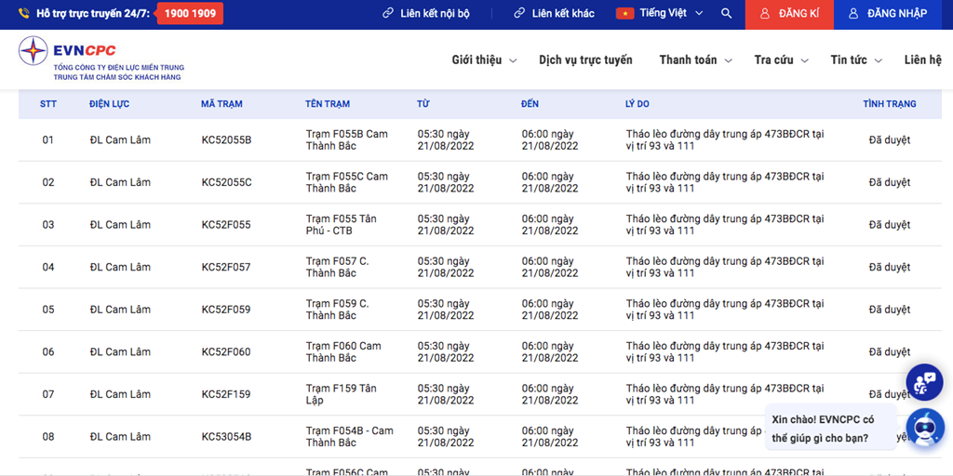Click the user icon in ĐĂNG NHẬP button
The image size is (953, 476).
[853, 14]
